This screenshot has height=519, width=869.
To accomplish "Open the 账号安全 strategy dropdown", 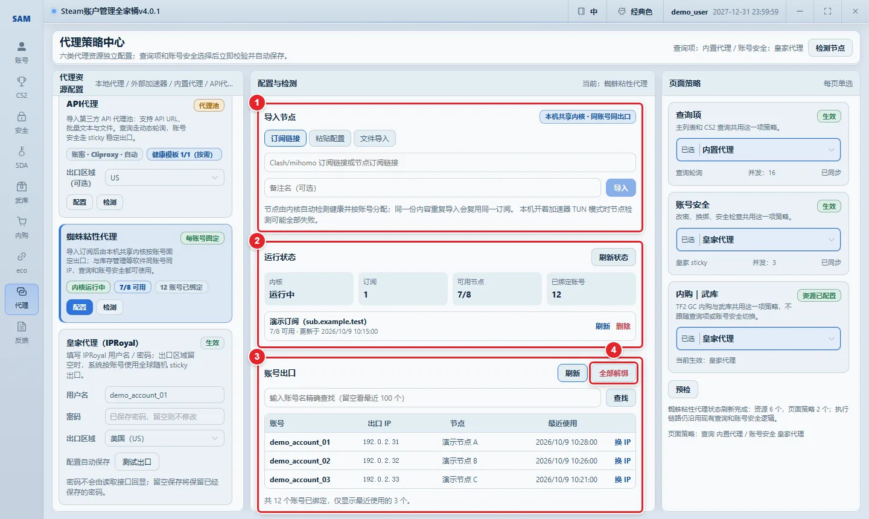I will [x=758, y=240].
